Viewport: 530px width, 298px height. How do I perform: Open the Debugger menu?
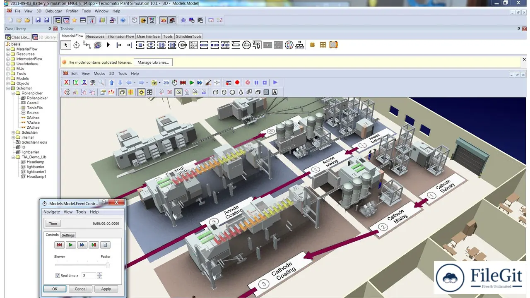[54, 11]
